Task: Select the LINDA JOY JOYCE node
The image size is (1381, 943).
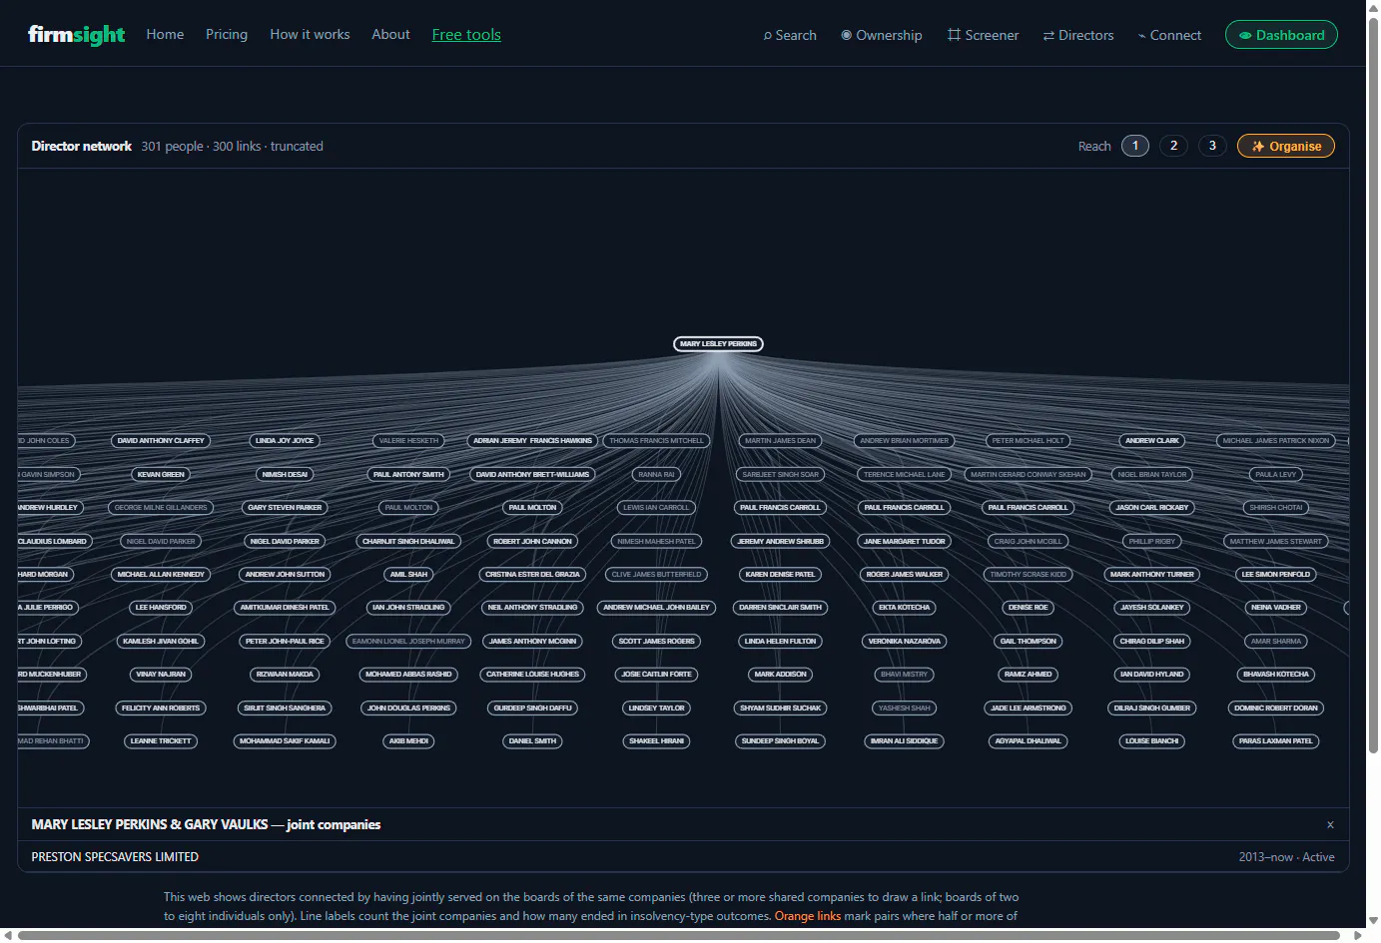Action: pos(285,440)
